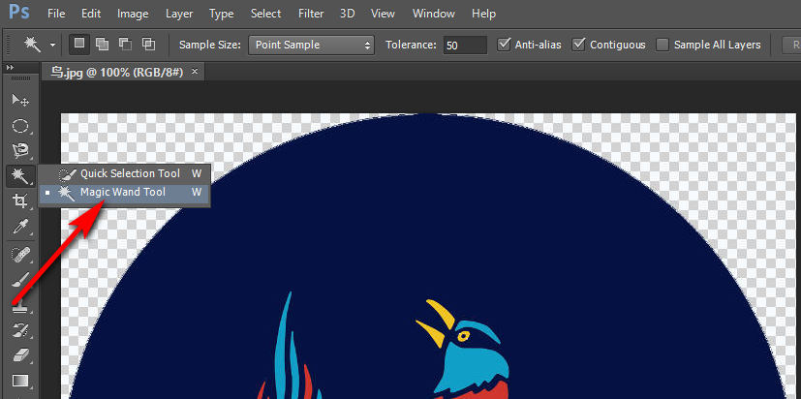Open the Sample Size dropdown

pos(311,45)
